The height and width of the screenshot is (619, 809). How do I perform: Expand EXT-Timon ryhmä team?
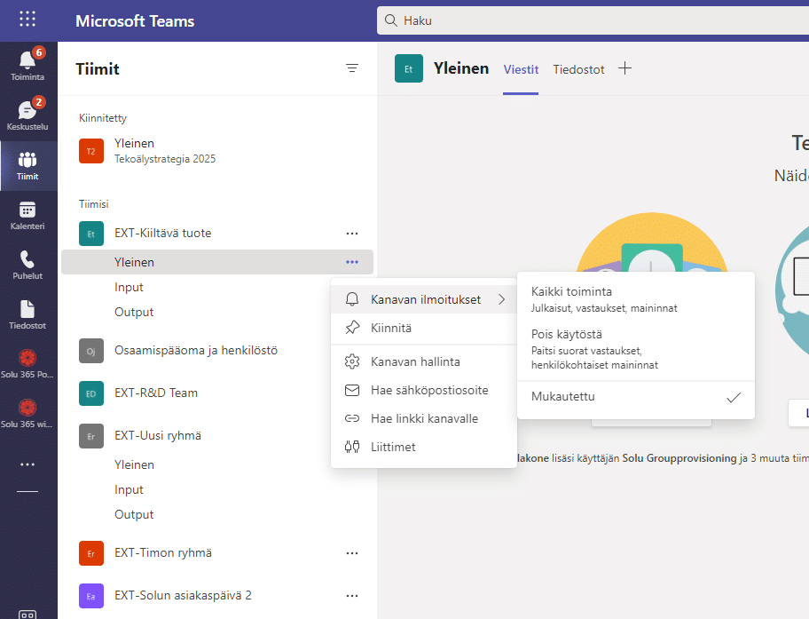163,553
